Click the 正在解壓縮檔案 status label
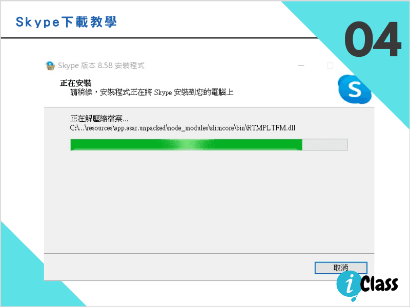This screenshot has width=410, height=307. 99,119
